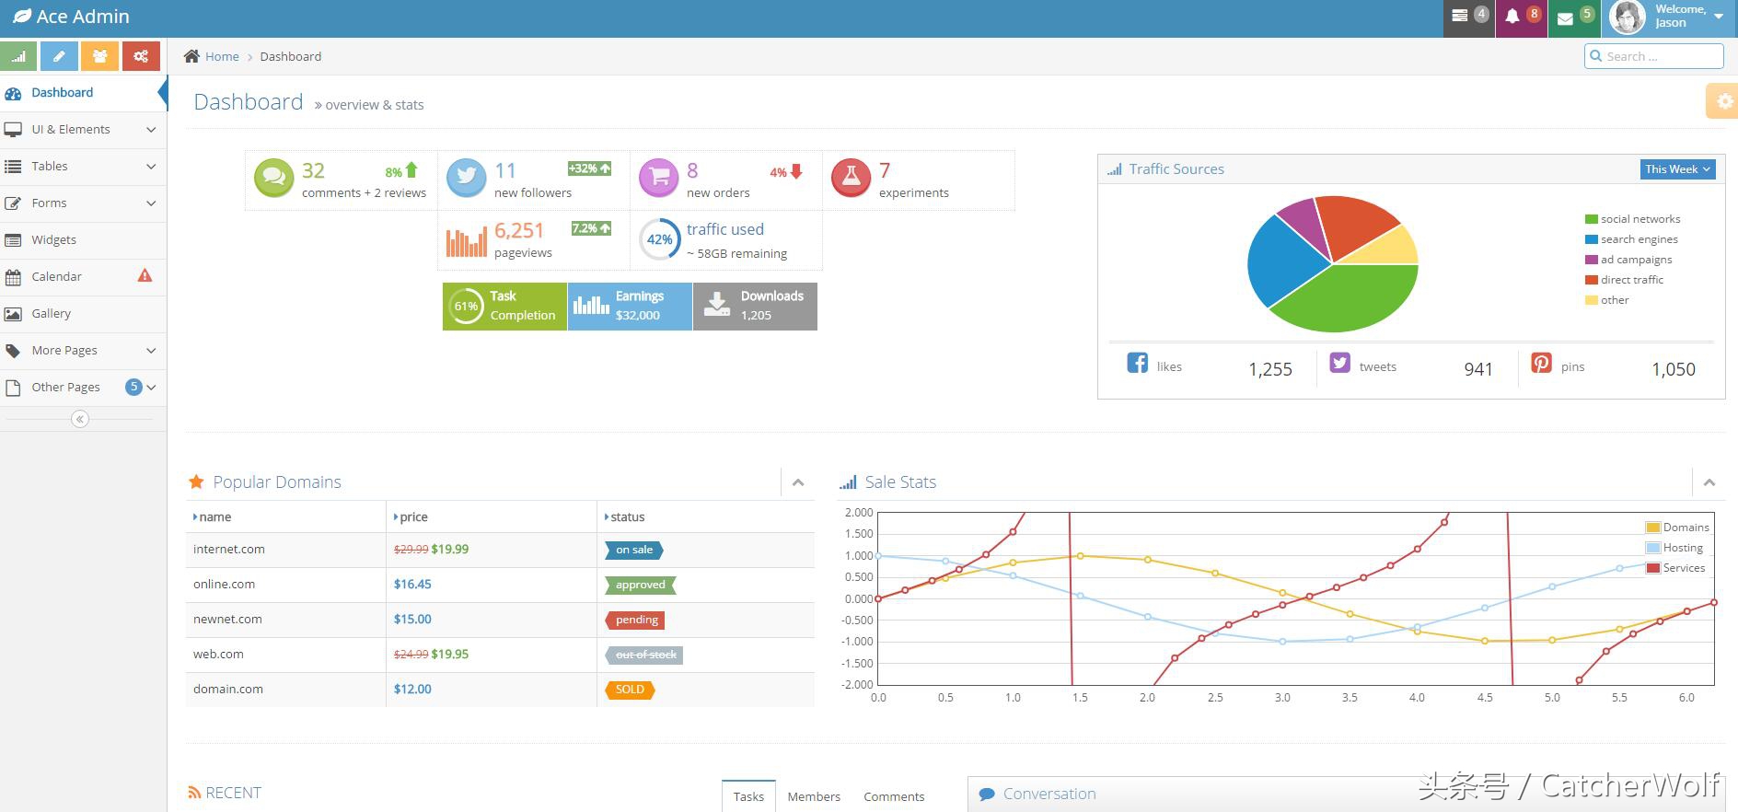
Task: Click the Domains yellow legend swatch
Action: tap(1652, 528)
